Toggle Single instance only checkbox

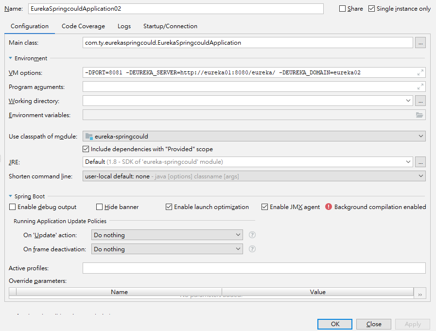(372, 9)
